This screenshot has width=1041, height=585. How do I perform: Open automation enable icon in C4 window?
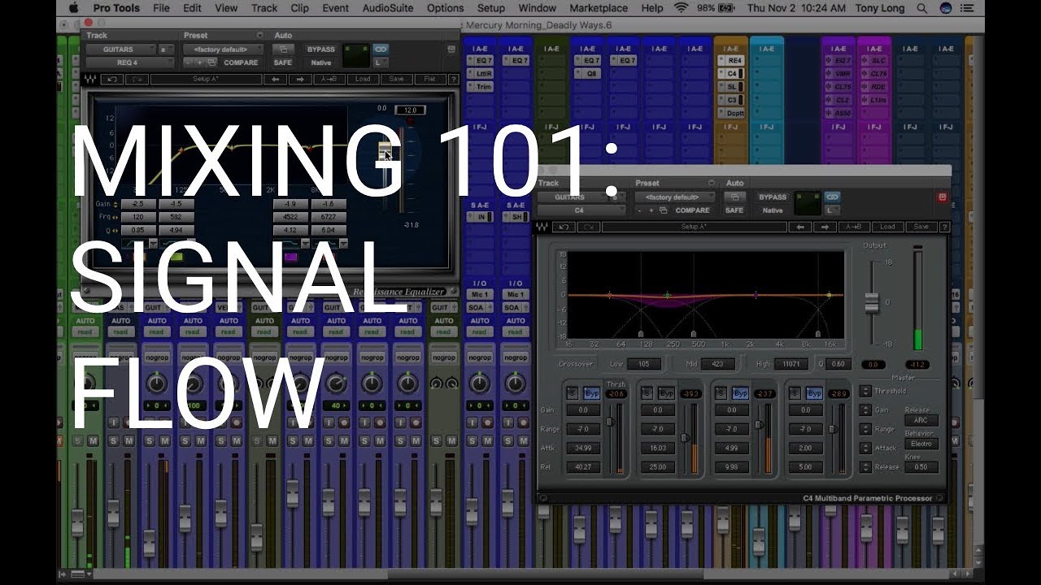734,197
